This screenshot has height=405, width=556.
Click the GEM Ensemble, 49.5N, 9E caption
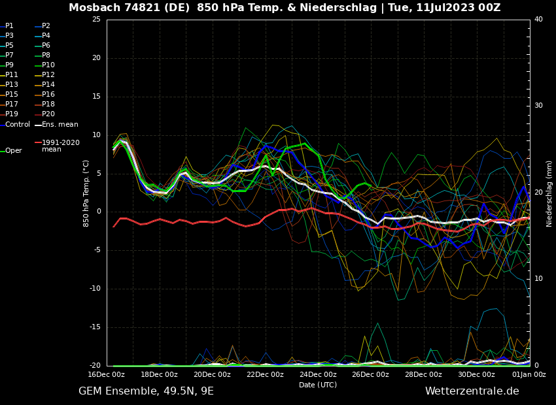click(146, 391)
